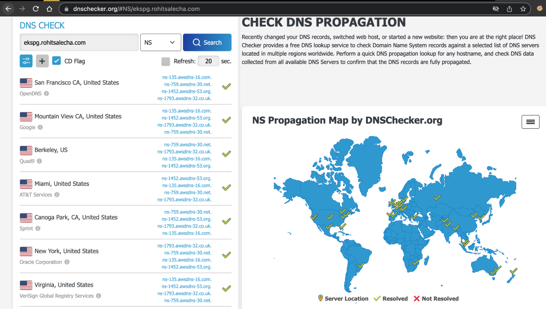This screenshot has height=309, width=546.
Task: Click the domain name input field
Action: pyautogui.click(x=79, y=42)
